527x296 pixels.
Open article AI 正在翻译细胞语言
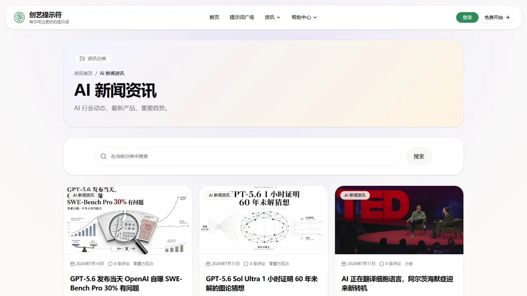click(x=397, y=283)
